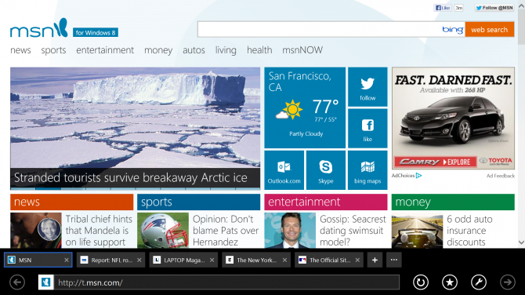This screenshot has width=525, height=295.
Task: Open the green money section header
Action: pos(453,202)
